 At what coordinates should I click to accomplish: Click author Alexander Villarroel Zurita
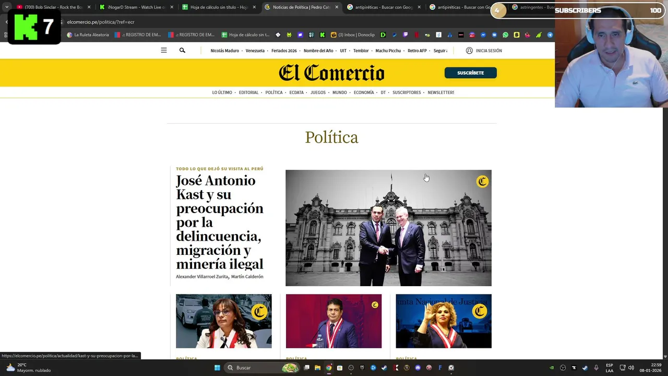tap(202, 276)
